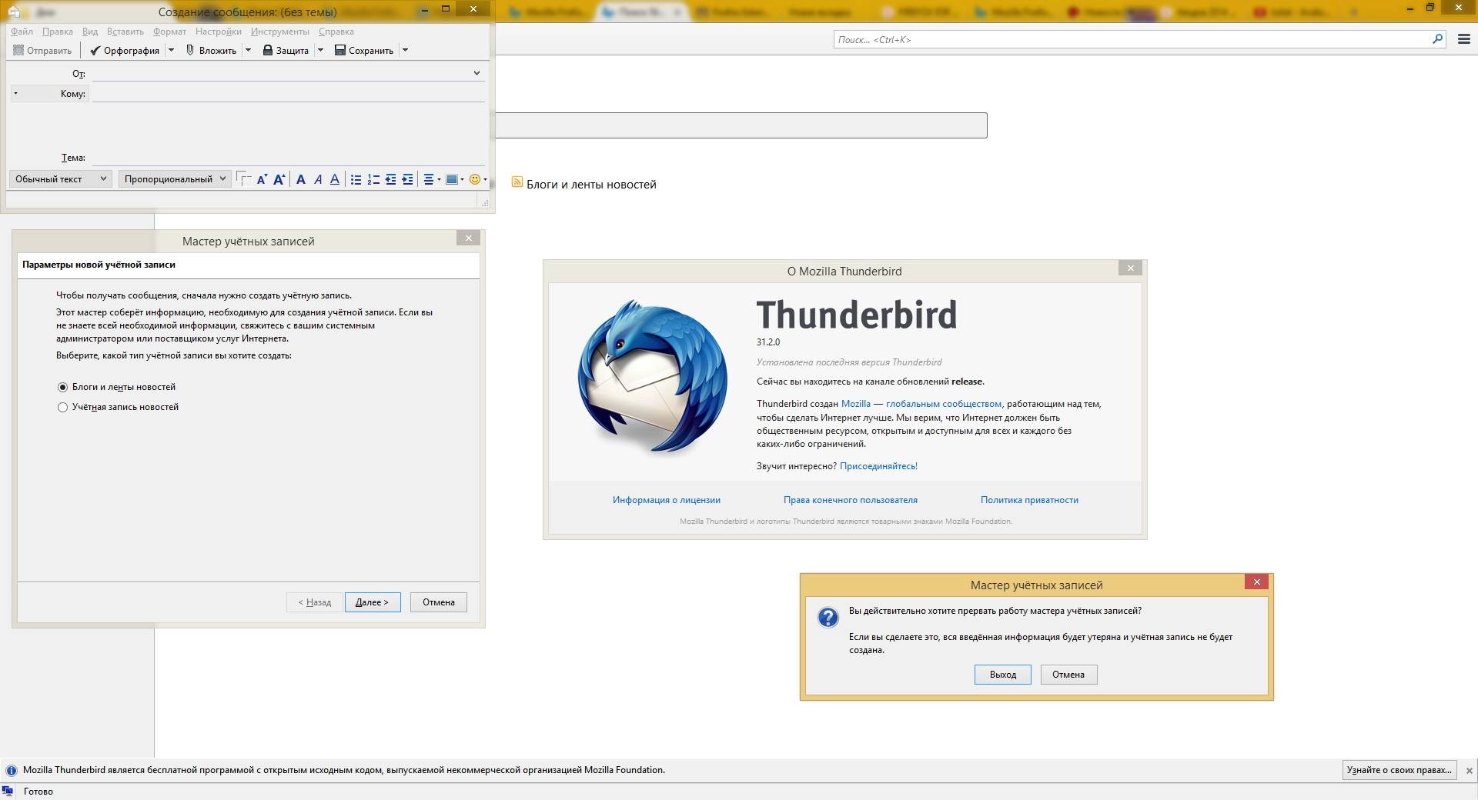Click the info icon in notification bar
Viewport: 1478px width, 800px height.
(x=12, y=770)
